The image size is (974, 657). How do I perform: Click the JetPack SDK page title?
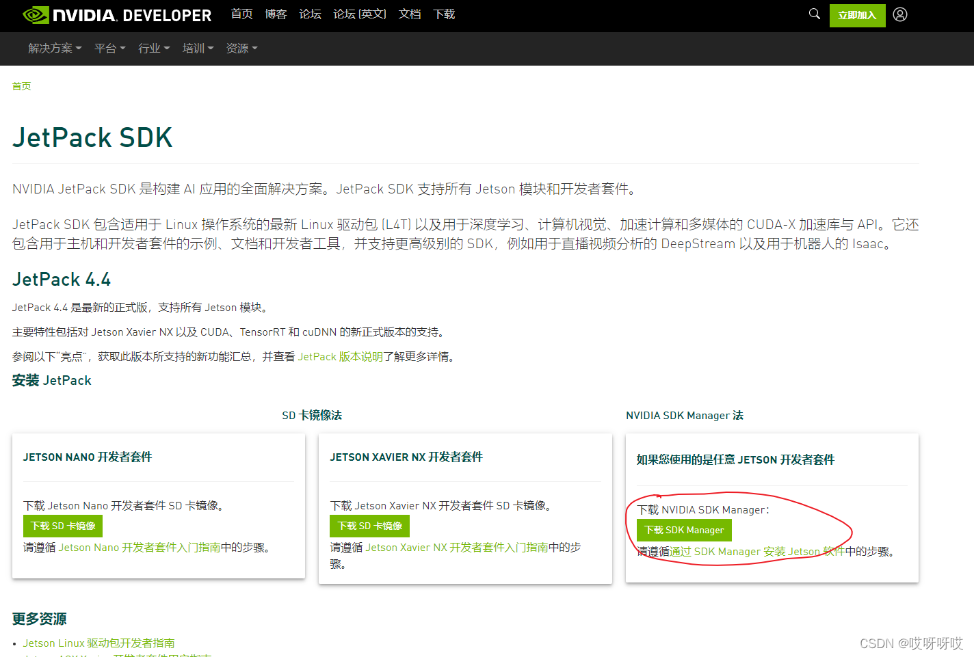[92, 137]
